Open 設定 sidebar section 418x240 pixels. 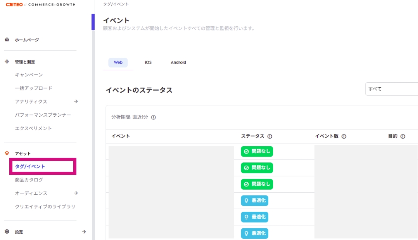19,232
